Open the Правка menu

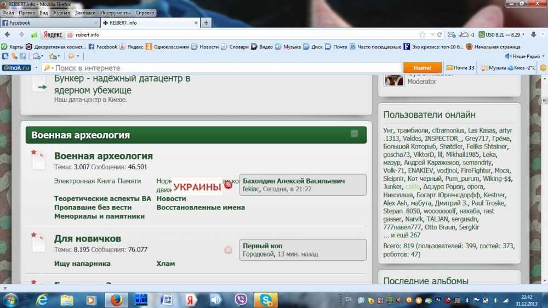[x=26, y=13]
